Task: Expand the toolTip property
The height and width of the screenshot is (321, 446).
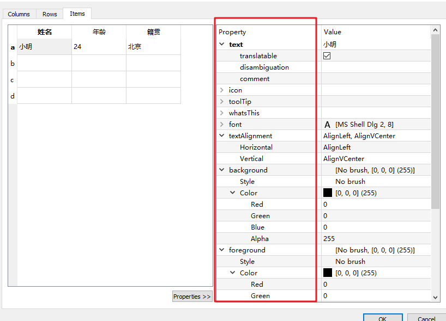Action: (x=222, y=101)
